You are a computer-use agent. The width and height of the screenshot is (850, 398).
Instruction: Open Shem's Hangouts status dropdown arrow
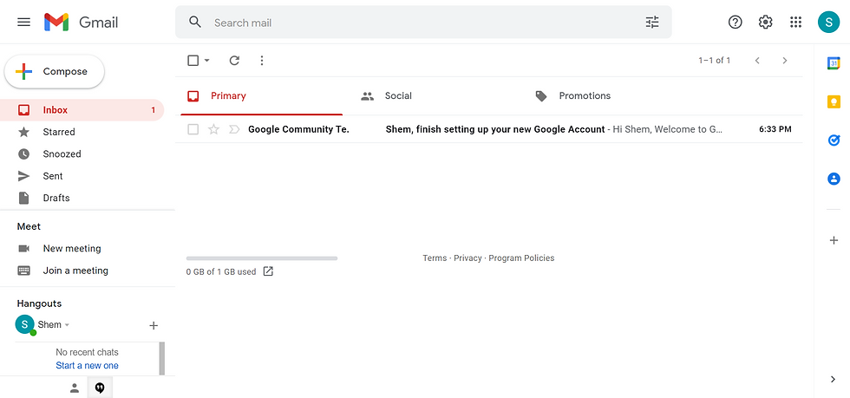(68, 325)
